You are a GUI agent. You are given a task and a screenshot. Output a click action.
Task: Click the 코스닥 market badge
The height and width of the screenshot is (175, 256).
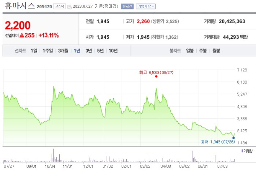59,6
